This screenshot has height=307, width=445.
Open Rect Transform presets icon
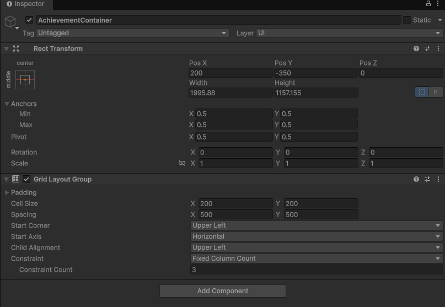point(427,49)
